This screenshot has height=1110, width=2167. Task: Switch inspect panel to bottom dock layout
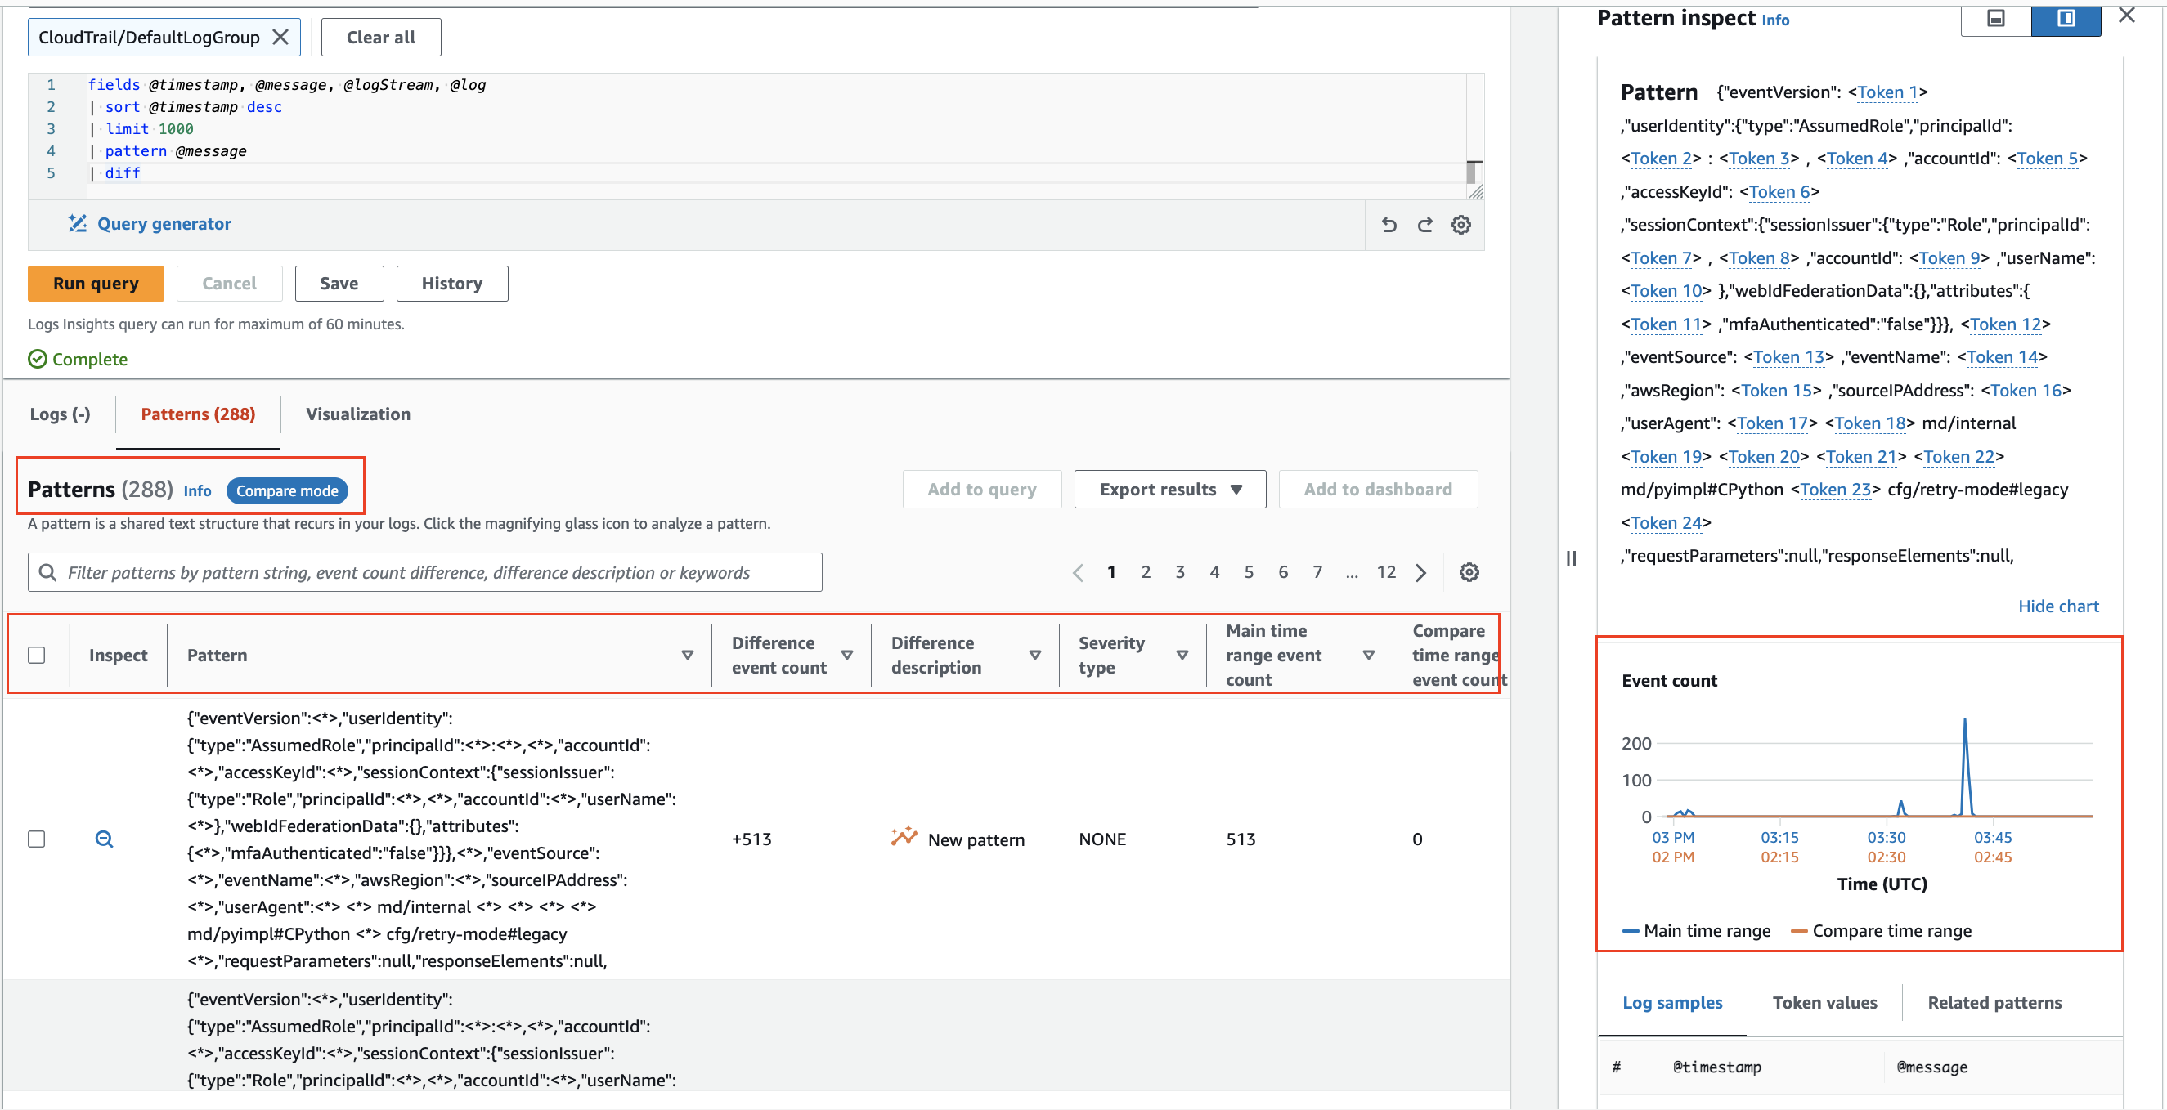[1995, 19]
